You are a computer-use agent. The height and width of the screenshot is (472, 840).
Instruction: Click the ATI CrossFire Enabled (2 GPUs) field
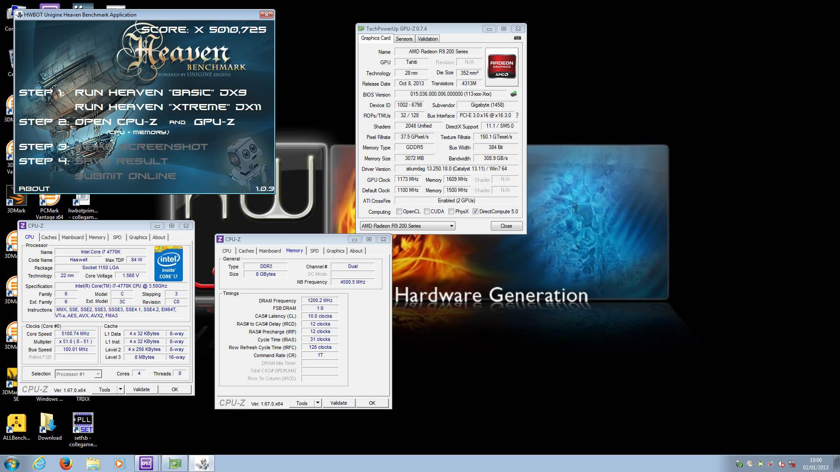(x=456, y=201)
